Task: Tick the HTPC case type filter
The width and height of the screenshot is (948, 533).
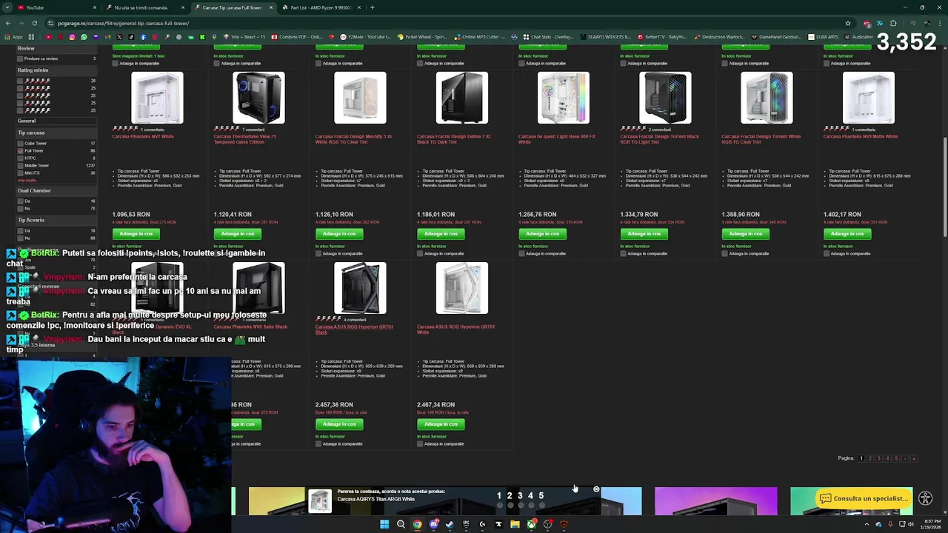Action: point(20,158)
